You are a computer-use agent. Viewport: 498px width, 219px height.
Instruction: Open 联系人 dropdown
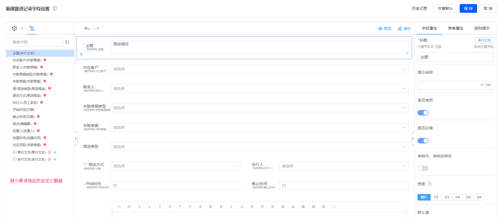click(x=259, y=89)
